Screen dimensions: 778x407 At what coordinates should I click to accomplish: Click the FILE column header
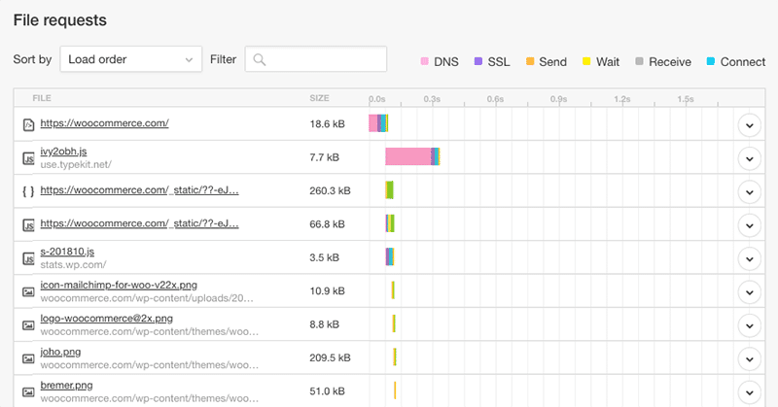pyautogui.click(x=42, y=98)
